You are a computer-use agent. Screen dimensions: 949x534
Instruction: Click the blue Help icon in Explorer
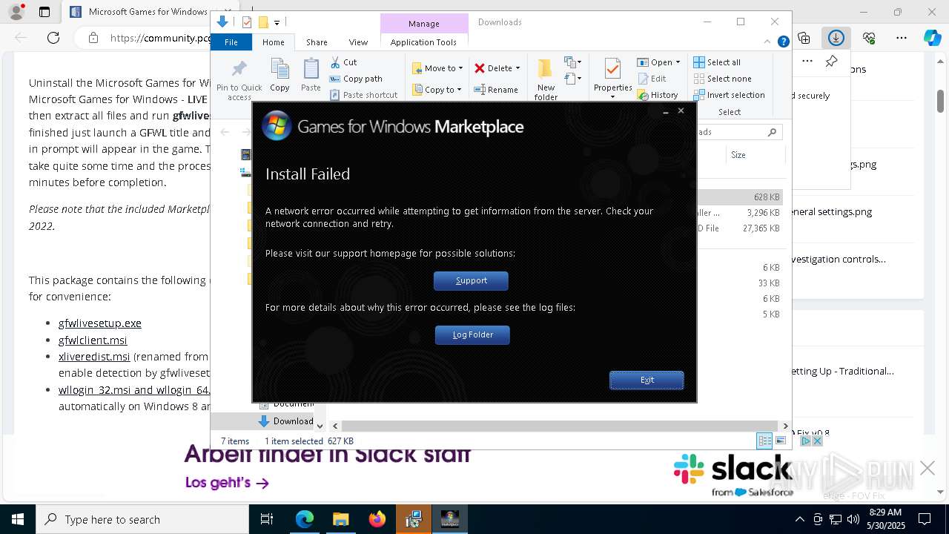pyautogui.click(x=783, y=42)
